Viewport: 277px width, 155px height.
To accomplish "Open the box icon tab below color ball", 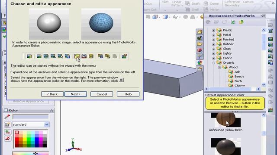I will click(x=200, y=69).
